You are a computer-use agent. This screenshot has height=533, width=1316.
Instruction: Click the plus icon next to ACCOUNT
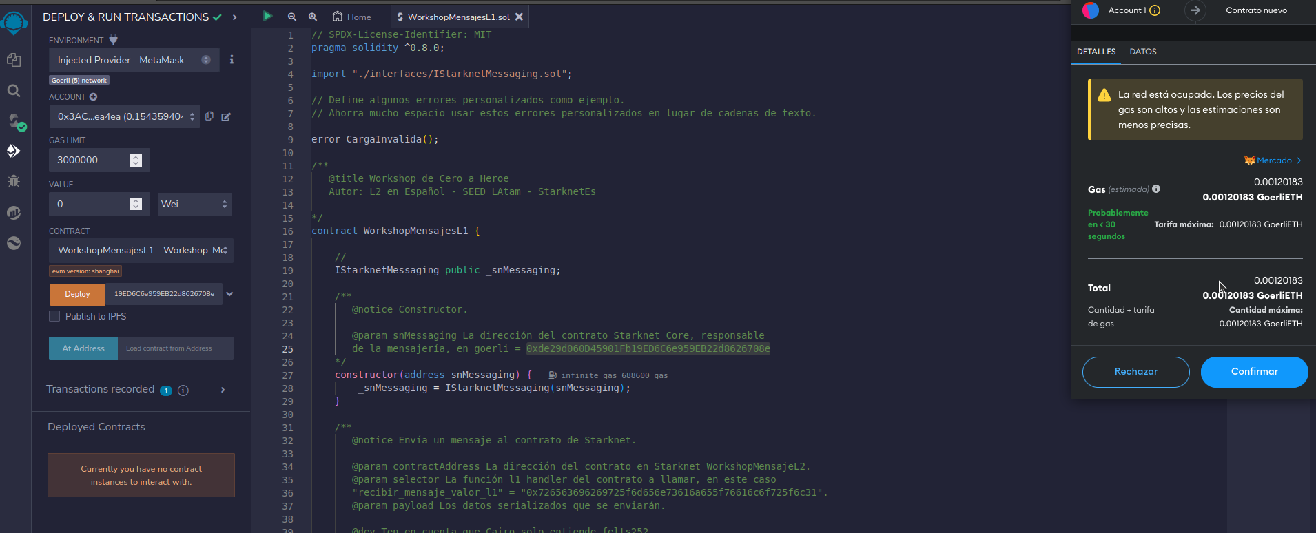(93, 97)
